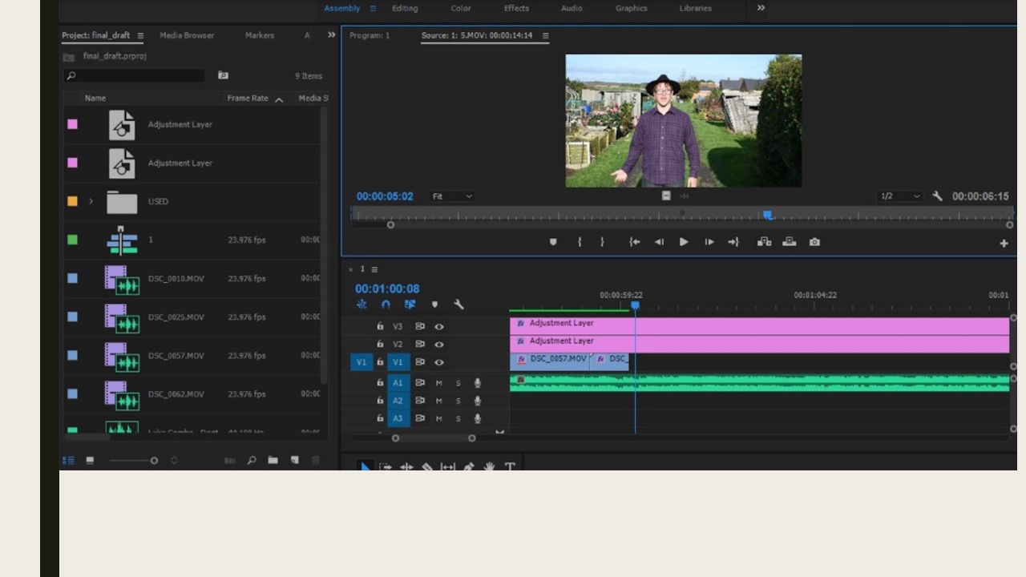Mark In point in source monitor
The width and height of the screenshot is (1026, 577).
click(580, 242)
